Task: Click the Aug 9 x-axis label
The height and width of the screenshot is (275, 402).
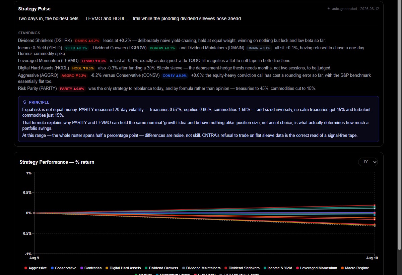Action: pos(34,258)
